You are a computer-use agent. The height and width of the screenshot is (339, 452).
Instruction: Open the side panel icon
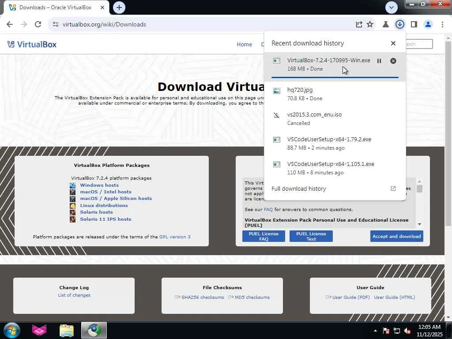pos(414,25)
